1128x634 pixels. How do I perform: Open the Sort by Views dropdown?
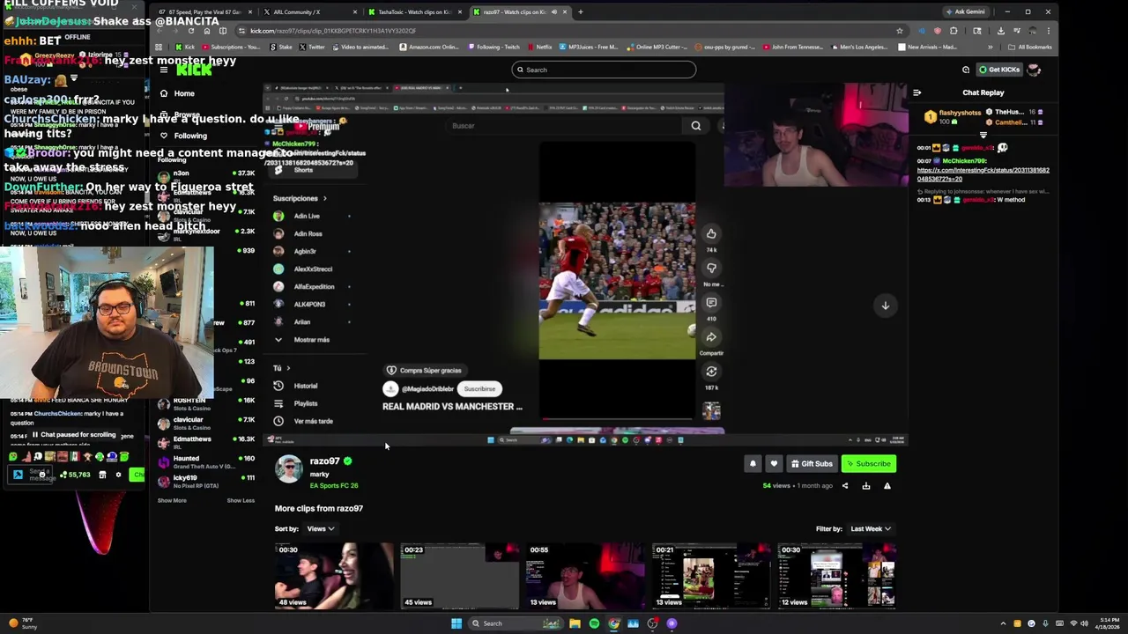pos(320,529)
